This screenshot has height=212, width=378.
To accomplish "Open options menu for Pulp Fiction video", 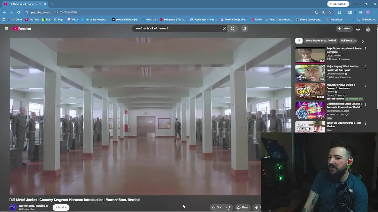I will (x=365, y=49).
